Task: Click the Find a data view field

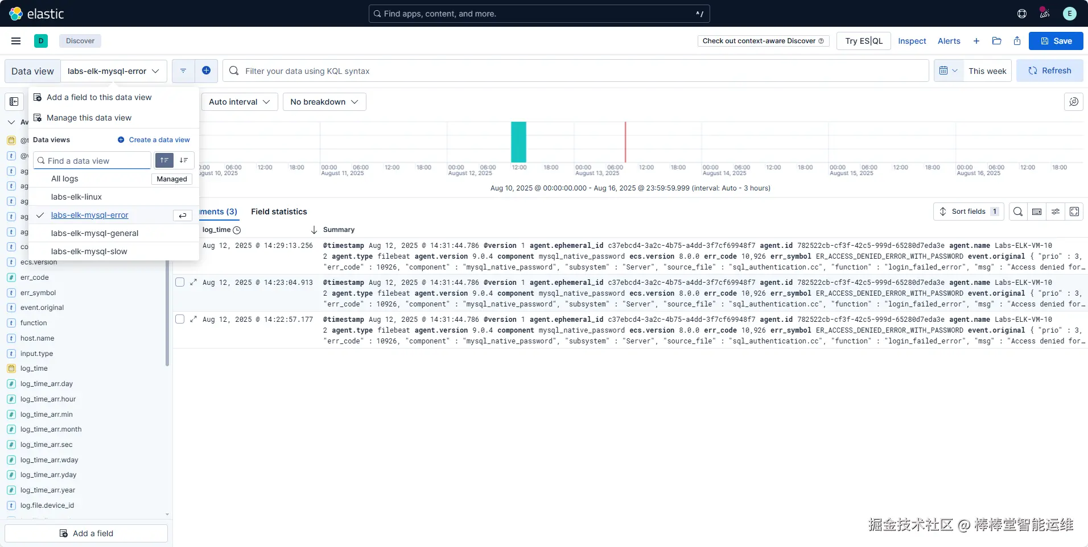Action: [92, 160]
